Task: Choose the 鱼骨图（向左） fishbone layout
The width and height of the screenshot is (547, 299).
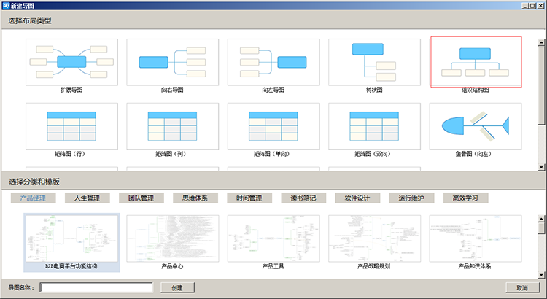Action: pos(476,125)
